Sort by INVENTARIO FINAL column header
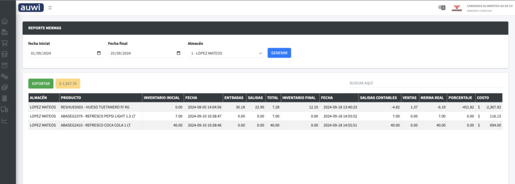The width and height of the screenshot is (515, 184). click(300, 98)
